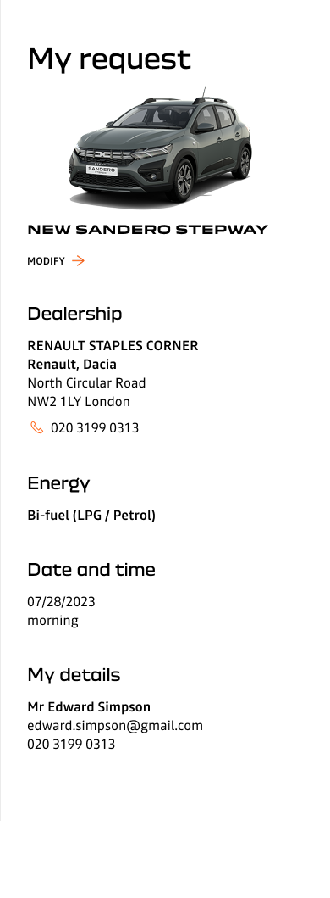
Task: Click the orange phone icon
Action: 36,428
